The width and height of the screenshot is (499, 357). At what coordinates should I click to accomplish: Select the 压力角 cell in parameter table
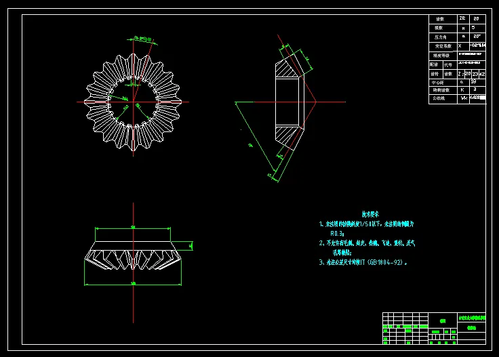443,37
